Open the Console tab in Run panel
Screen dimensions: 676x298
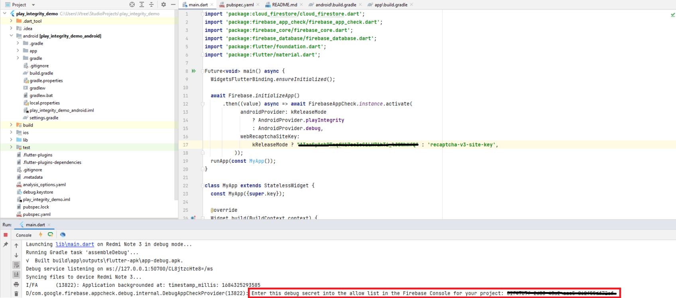pyautogui.click(x=24, y=235)
